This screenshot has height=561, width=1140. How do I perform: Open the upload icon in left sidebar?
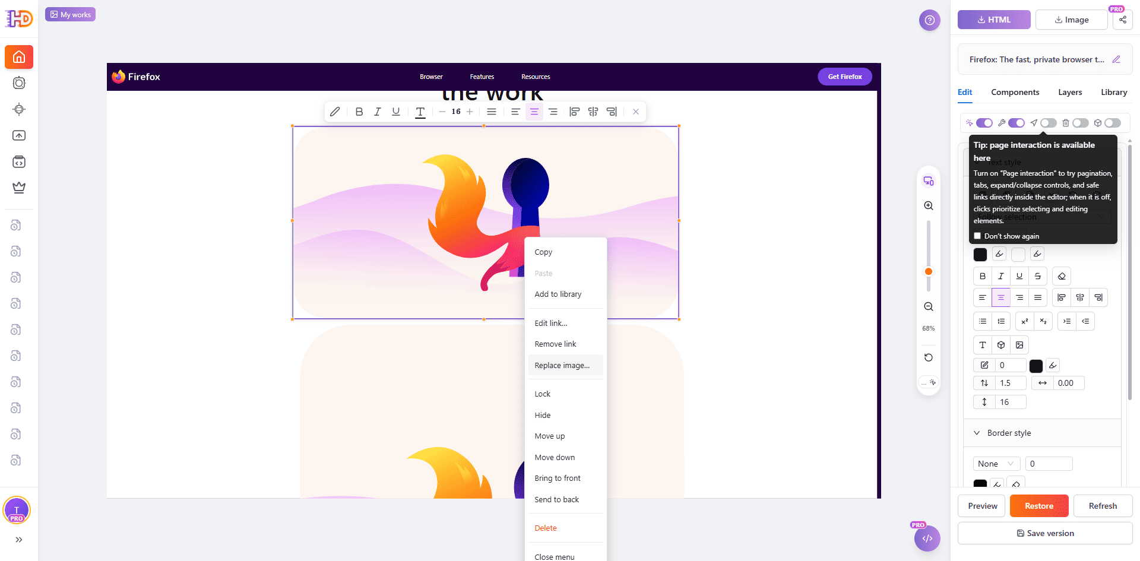pyautogui.click(x=19, y=135)
